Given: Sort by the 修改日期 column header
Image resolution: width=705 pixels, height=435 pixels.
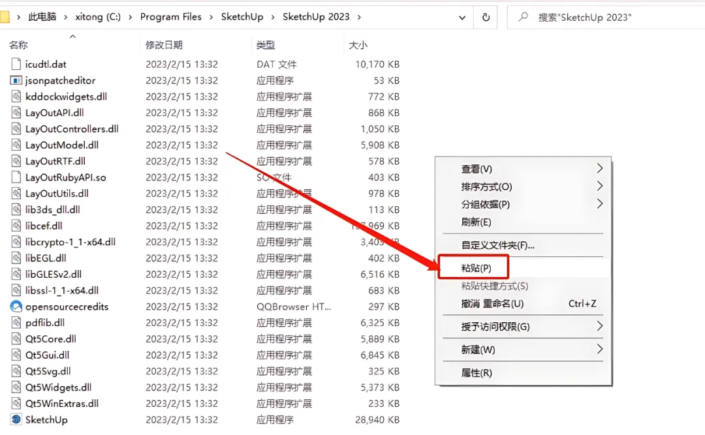Looking at the screenshot, I should [x=164, y=45].
